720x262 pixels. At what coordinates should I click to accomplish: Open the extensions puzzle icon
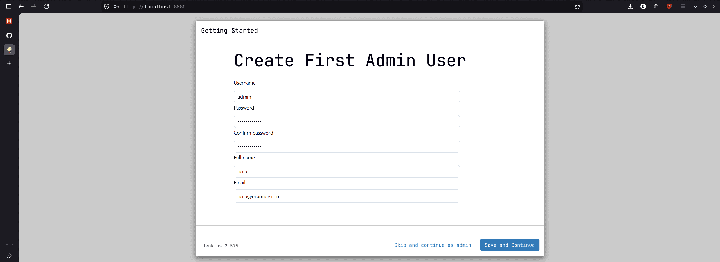656,6
